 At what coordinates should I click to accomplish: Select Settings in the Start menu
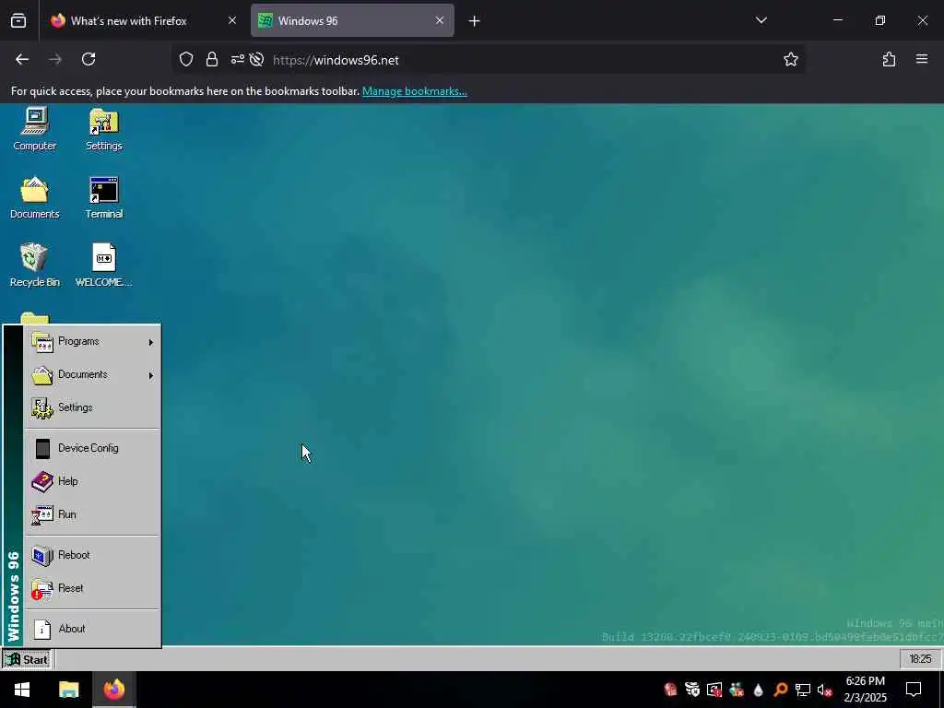(91, 408)
